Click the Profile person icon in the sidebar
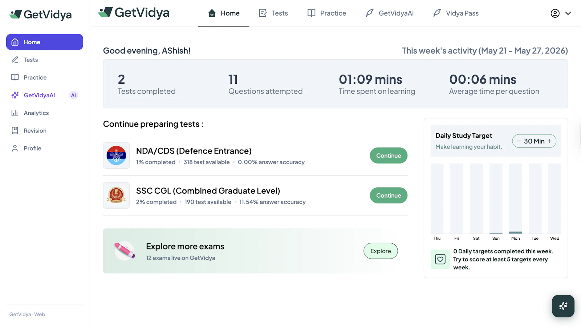The width and height of the screenshot is (581, 327). point(15,148)
